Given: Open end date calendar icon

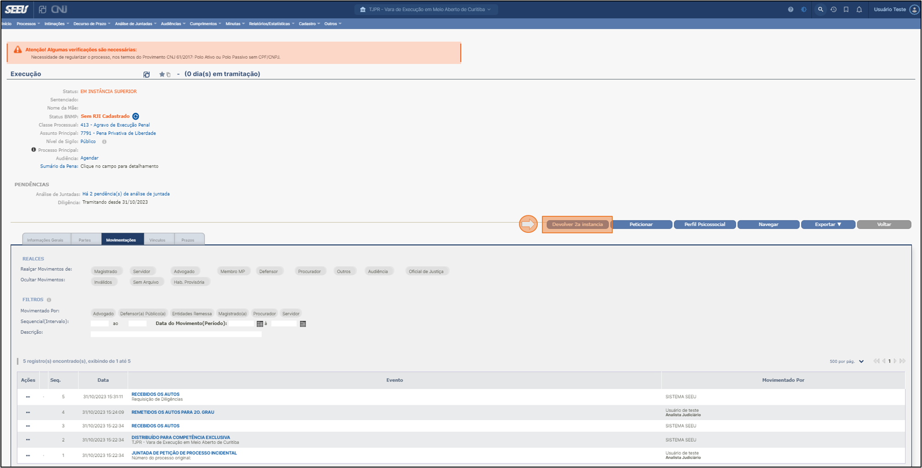Looking at the screenshot, I should (x=303, y=324).
